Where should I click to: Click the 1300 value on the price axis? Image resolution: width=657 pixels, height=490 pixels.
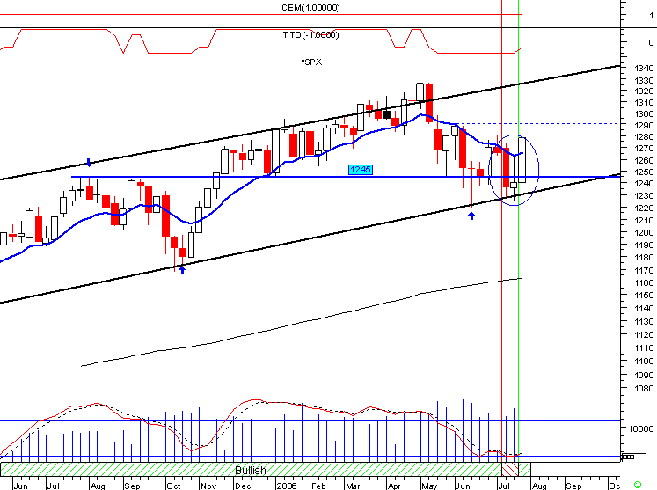point(644,113)
